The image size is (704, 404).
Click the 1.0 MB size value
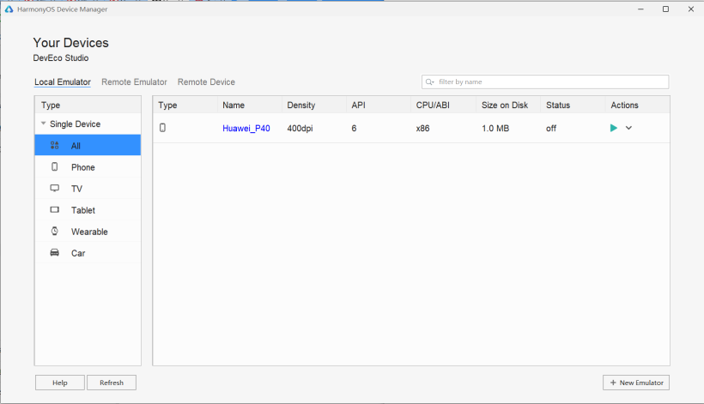[x=495, y=129]
